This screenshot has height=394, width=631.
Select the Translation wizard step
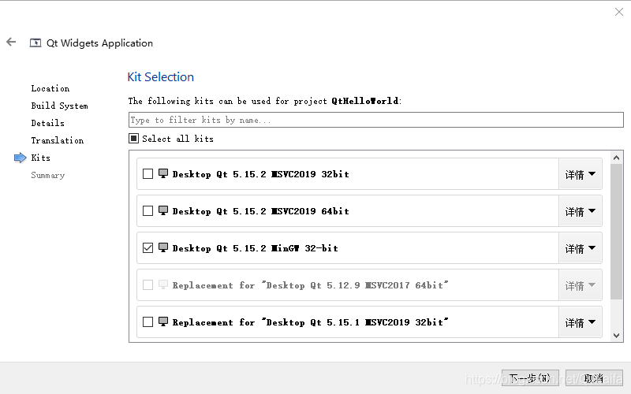(58, 140)
